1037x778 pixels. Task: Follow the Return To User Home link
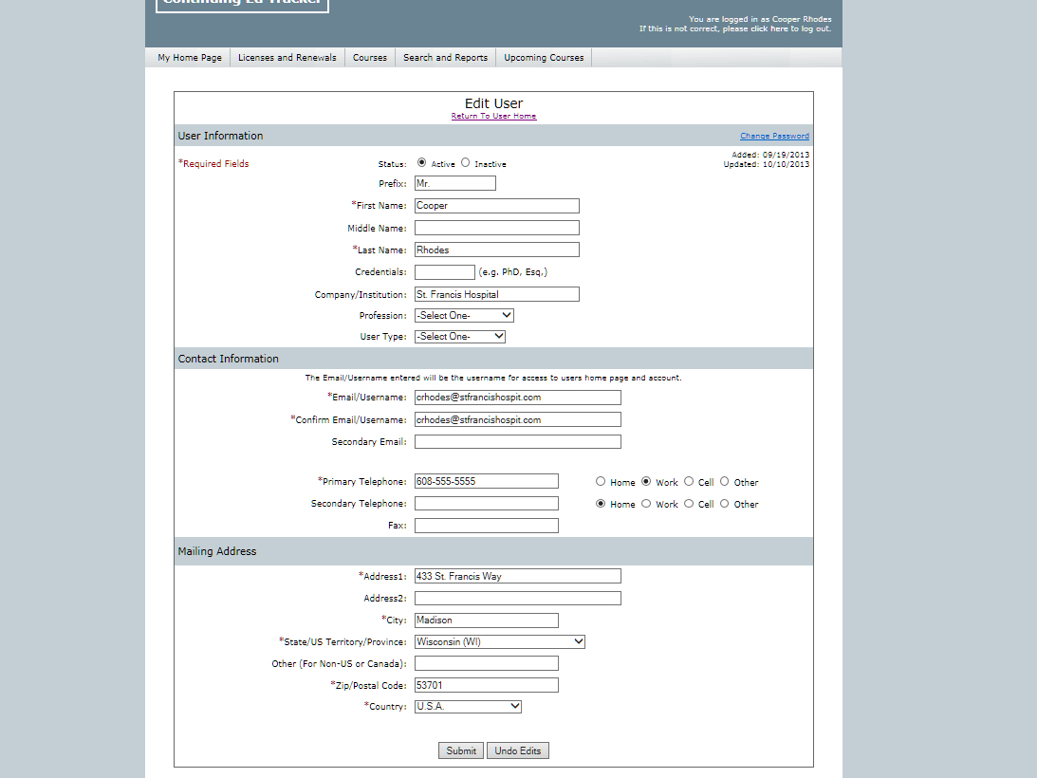pyautogui.click(x=493, y=117)
